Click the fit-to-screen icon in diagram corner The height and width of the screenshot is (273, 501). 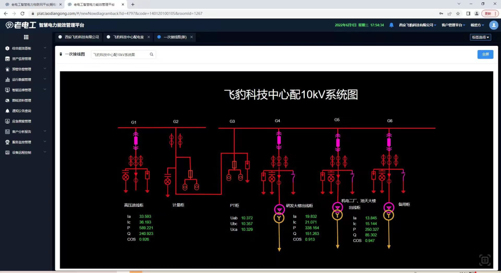(x=485, y=260)
